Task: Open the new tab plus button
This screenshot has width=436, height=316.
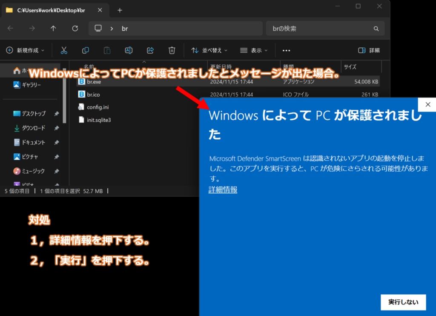Action: [120, 10]
